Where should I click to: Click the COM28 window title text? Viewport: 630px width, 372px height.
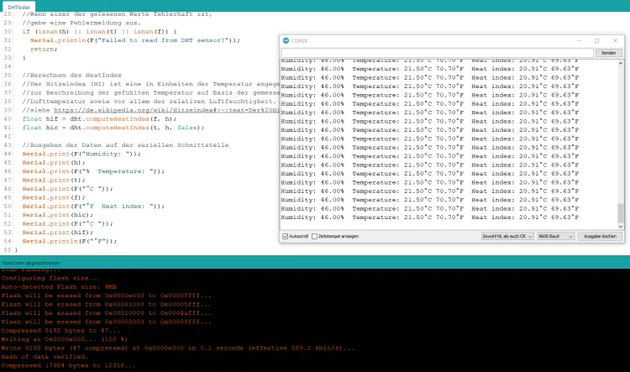click(x=301, y=40)
